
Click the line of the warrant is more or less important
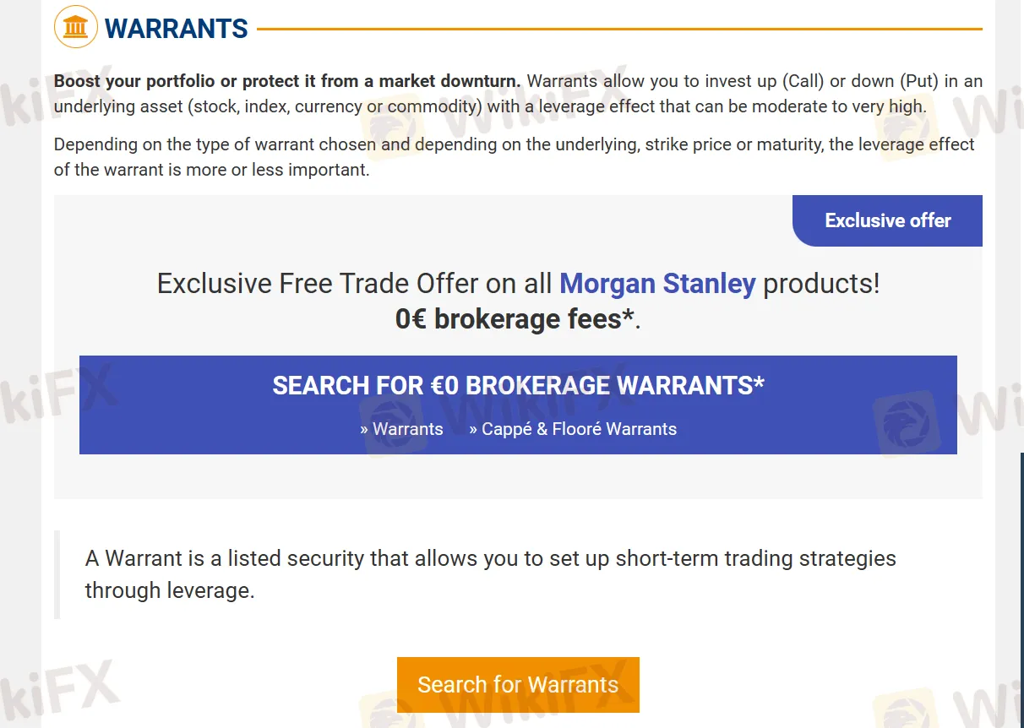[x=211, y=170]
